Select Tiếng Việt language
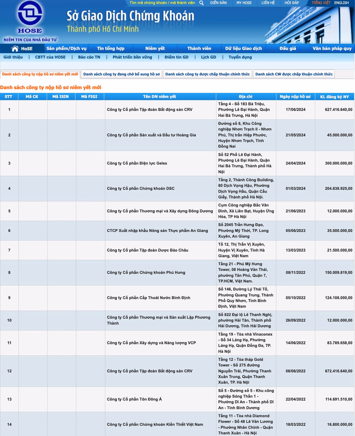Viewport: 355px width, 436px height. (x=321, y=3)
